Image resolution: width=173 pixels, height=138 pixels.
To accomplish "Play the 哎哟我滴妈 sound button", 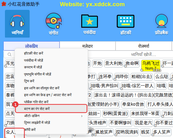I will (127, 132).
